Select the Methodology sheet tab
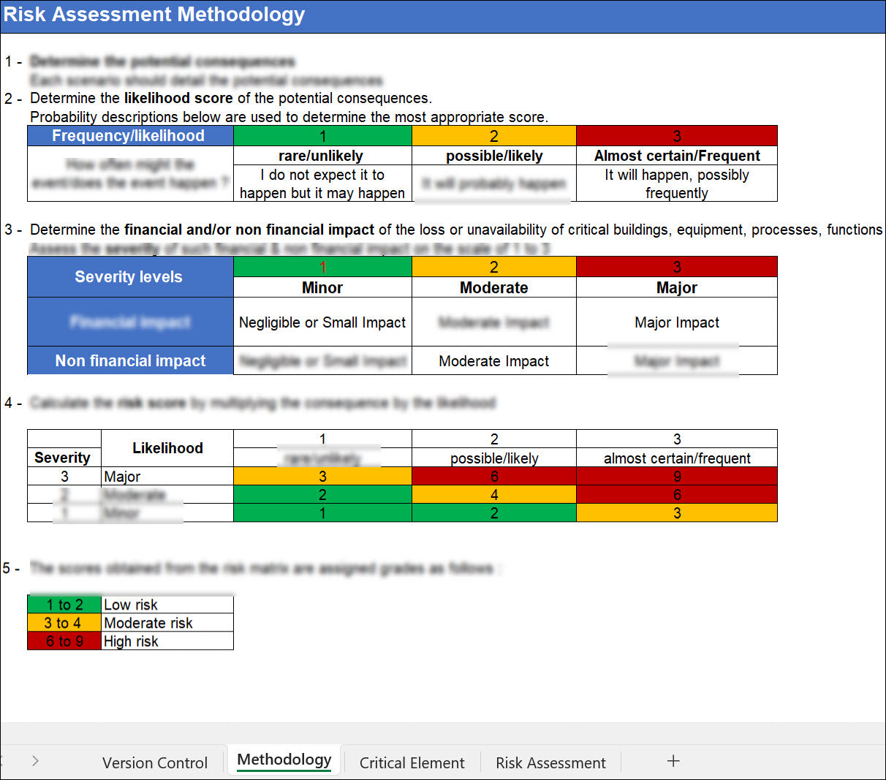Viewport: 886px width, 780px height. point(284,760)
